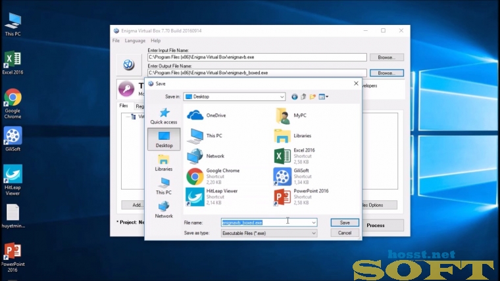Open the File menu in Enigma
500x281 pixels.
point(116,41)
